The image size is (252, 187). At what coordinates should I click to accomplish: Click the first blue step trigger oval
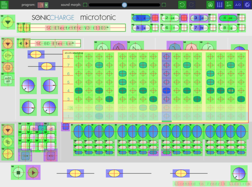(x=78, y=132)
